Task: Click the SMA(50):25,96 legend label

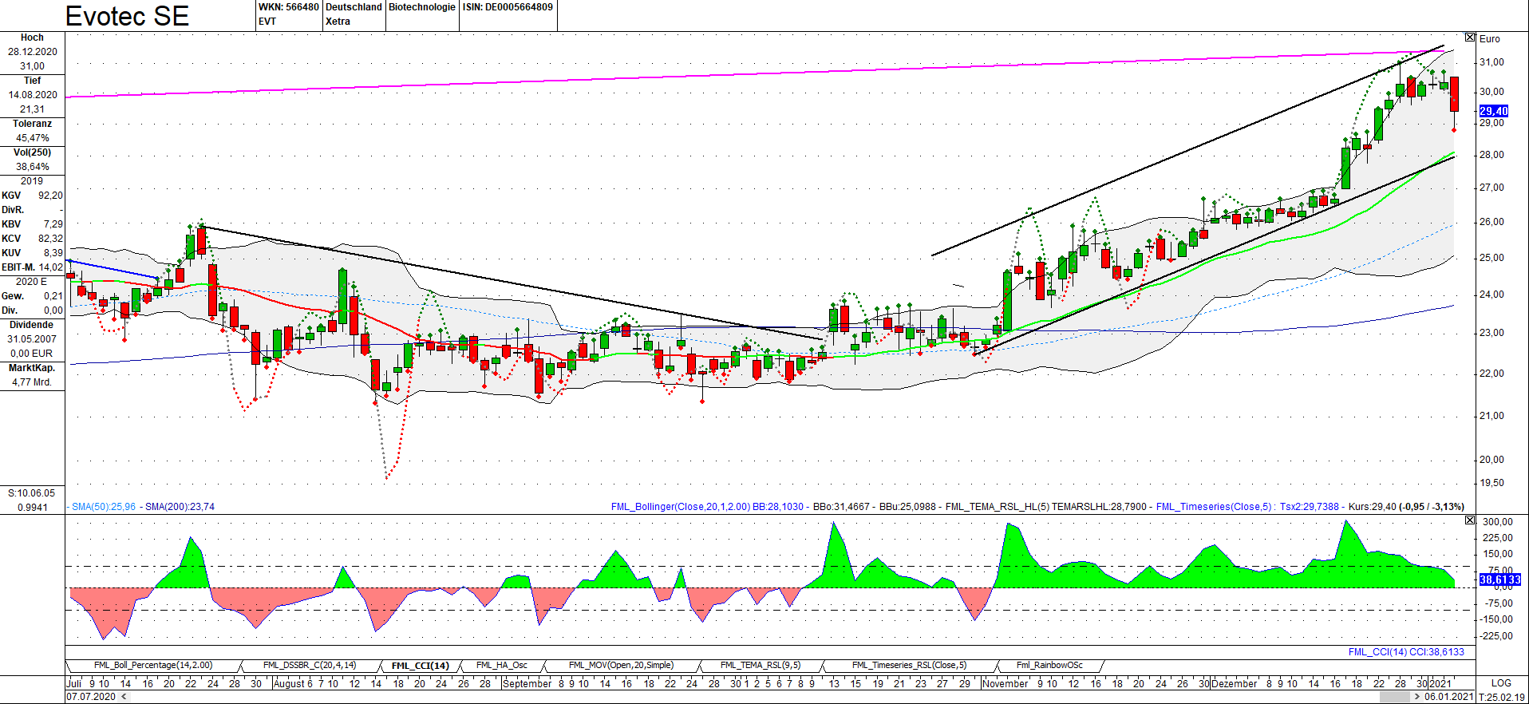Action: point(104,507)
